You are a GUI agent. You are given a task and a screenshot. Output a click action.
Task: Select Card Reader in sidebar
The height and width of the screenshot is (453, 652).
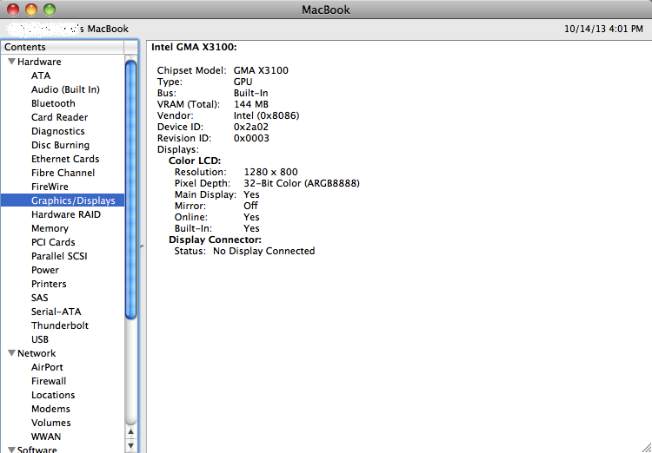[x=59, y=117]
